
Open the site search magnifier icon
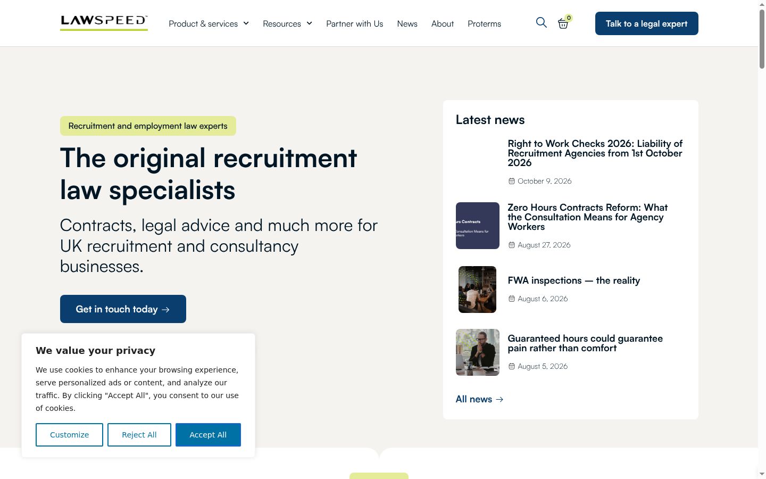coord(542,22)
